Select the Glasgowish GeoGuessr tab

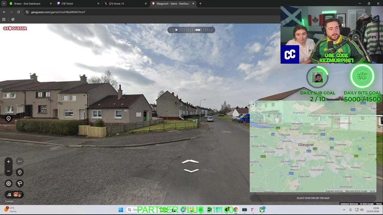(173, 4)
